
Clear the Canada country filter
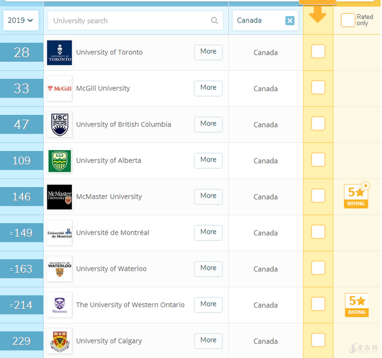point(290,21)
